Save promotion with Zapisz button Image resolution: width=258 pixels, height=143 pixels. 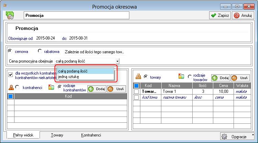click(220, 15)
